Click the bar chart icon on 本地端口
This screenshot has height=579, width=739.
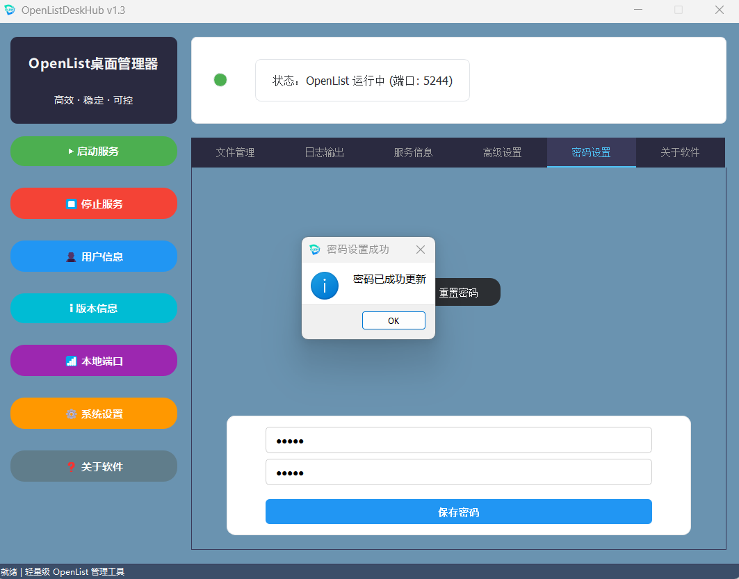[x=71, y=361]
